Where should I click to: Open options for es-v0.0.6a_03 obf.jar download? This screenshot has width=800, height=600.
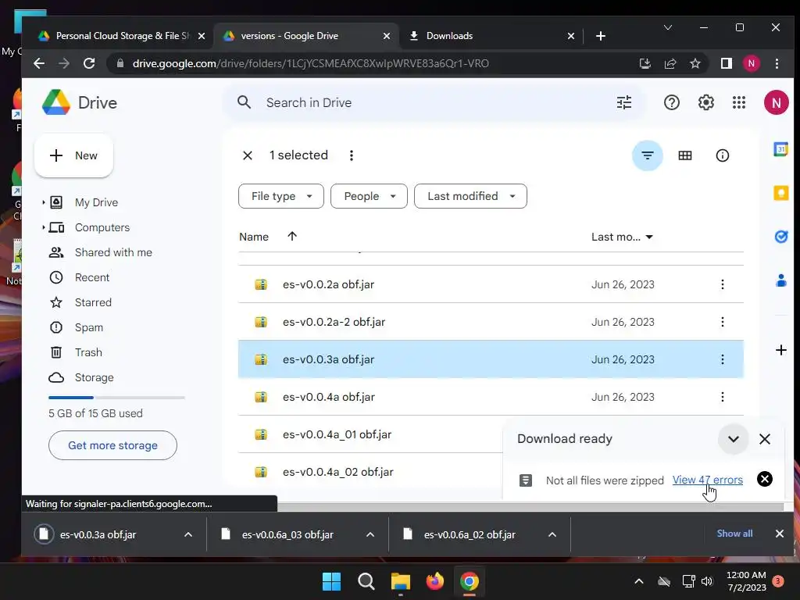370,534
